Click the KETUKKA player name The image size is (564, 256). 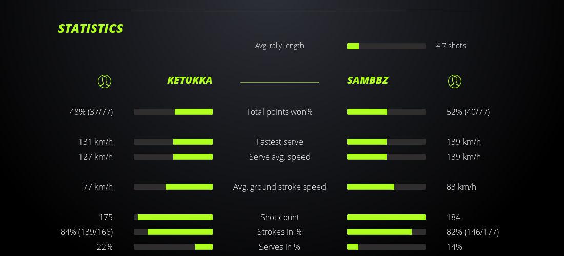point(189,81)
